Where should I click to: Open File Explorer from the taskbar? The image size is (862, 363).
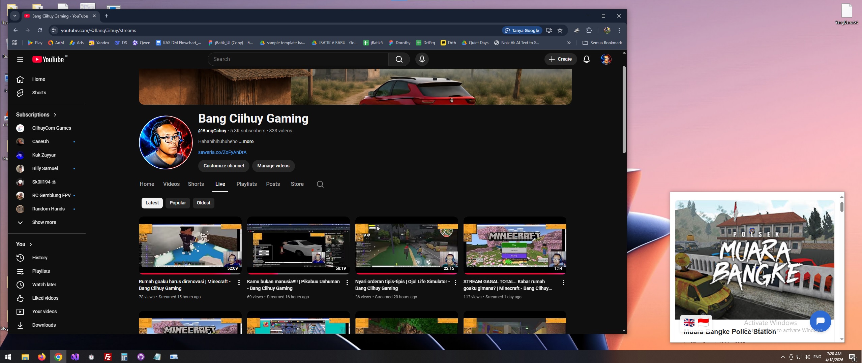coord(25,357)
